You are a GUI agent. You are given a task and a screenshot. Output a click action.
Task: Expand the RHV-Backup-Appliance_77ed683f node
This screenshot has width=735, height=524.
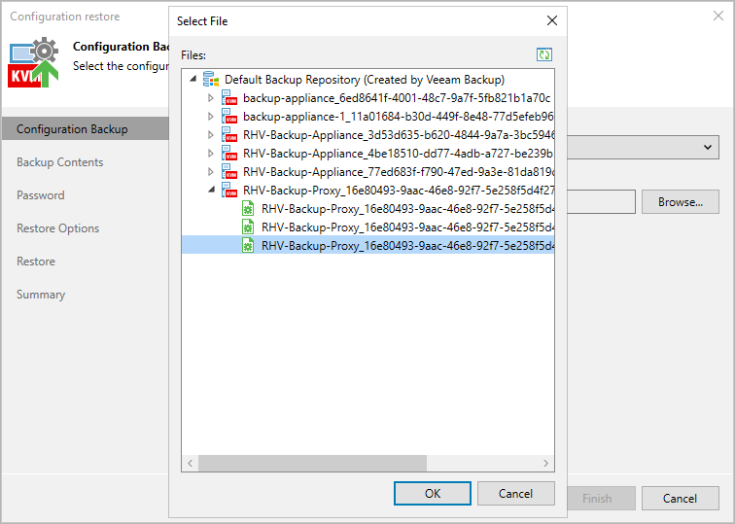click(211, 172)
